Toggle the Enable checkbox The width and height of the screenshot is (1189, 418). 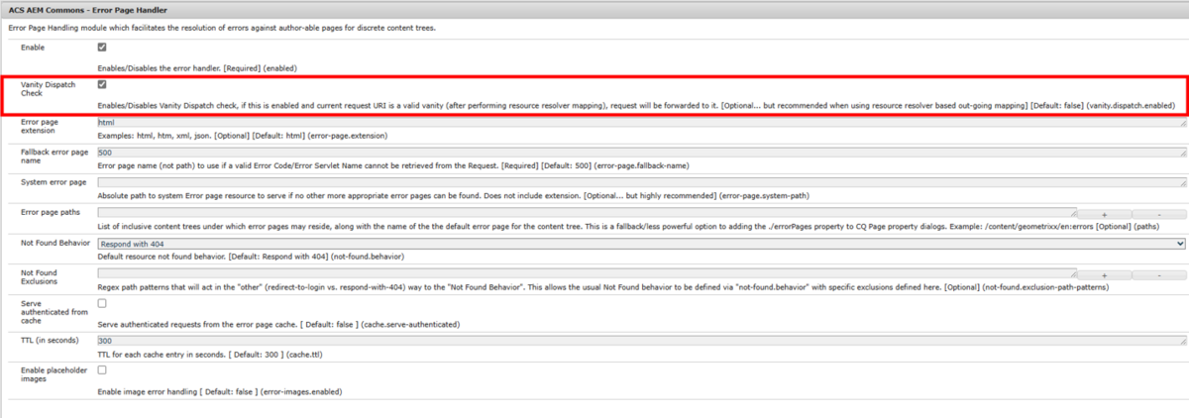102,48
